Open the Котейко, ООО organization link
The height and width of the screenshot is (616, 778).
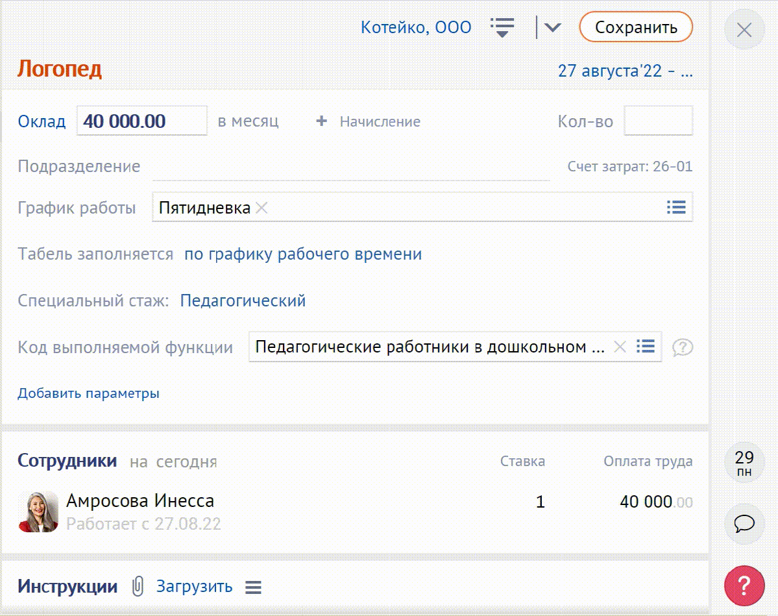[x=416, y=27]
